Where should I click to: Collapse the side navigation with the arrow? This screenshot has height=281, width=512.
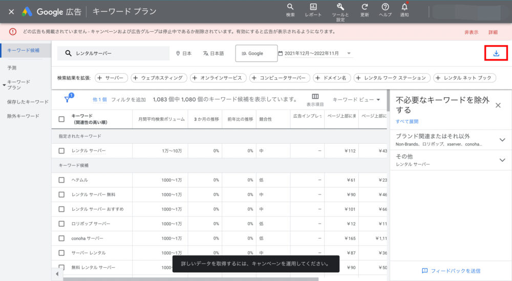(57, 274)
